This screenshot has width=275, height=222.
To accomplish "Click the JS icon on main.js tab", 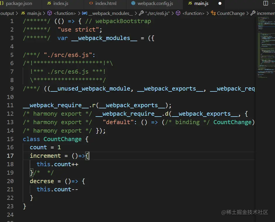I will click(190, 3).
